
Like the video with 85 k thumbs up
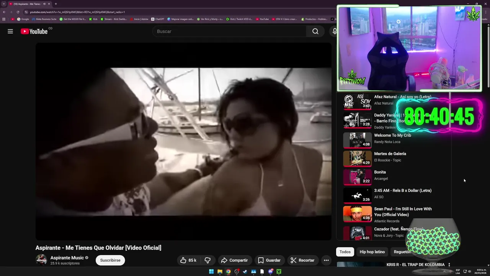pos(188,260)
